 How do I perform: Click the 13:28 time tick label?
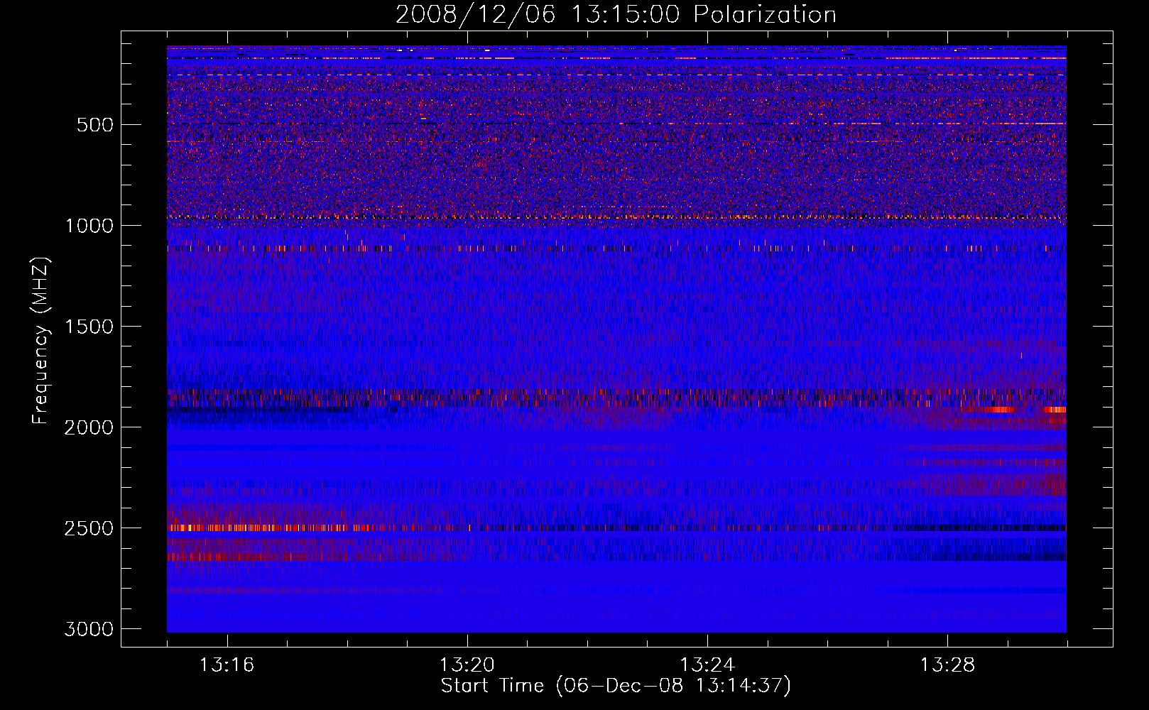click(948, 665)
